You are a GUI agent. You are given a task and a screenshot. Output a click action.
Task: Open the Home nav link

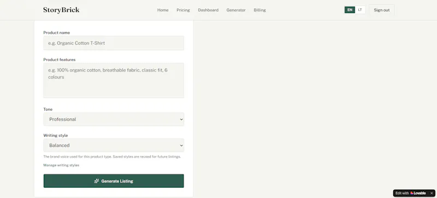point(163,10)
